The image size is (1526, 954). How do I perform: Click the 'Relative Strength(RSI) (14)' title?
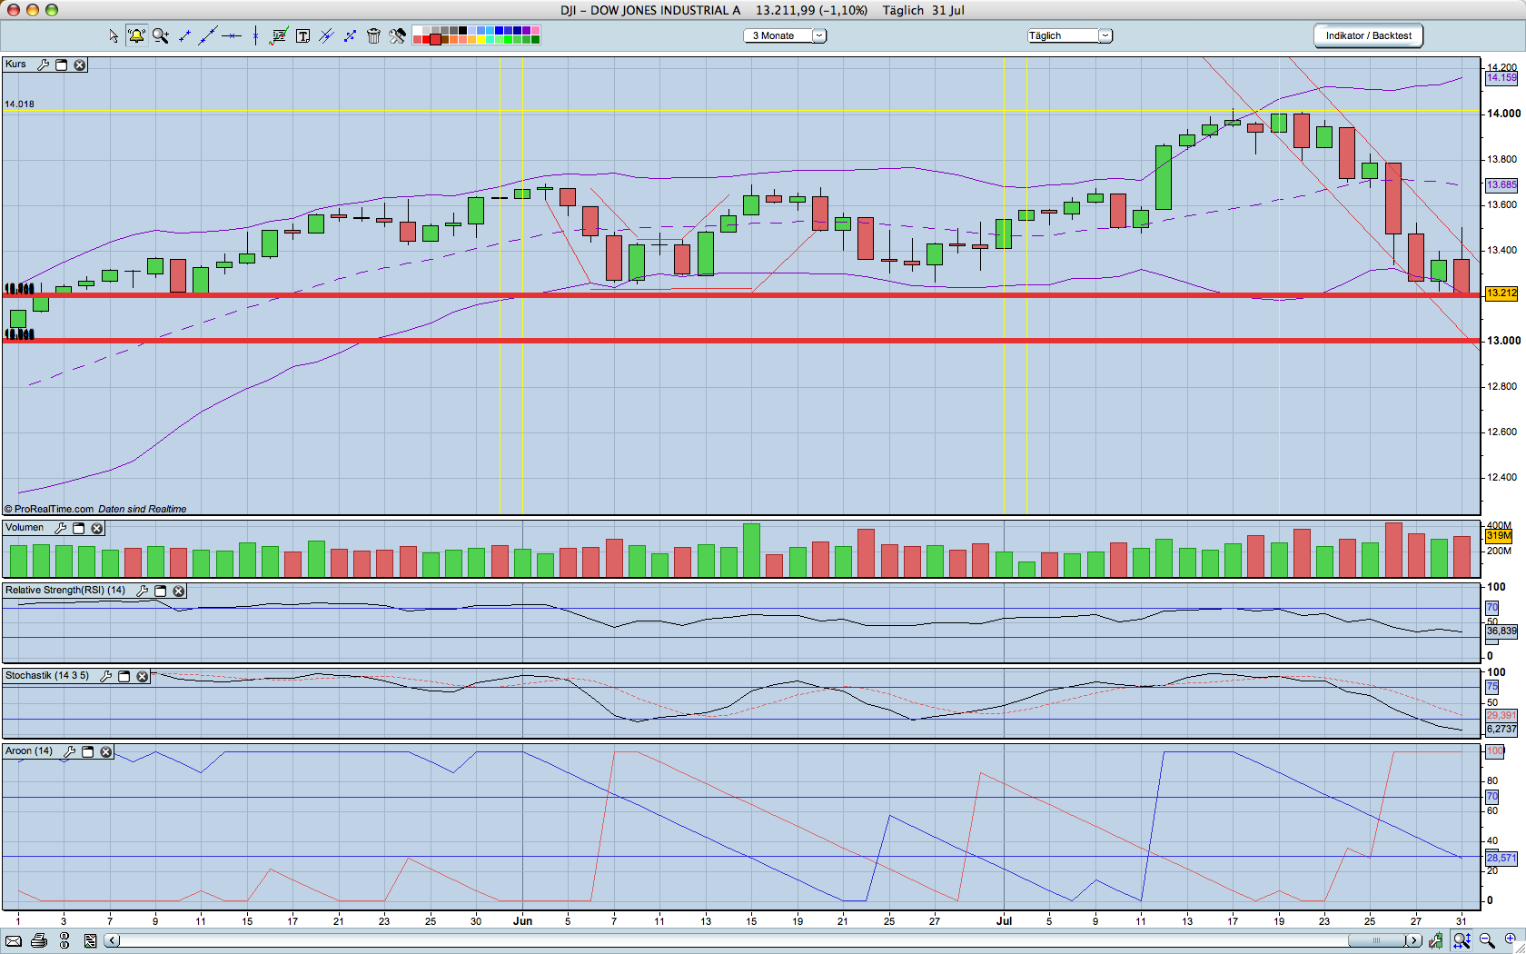[x=65, y=591]
